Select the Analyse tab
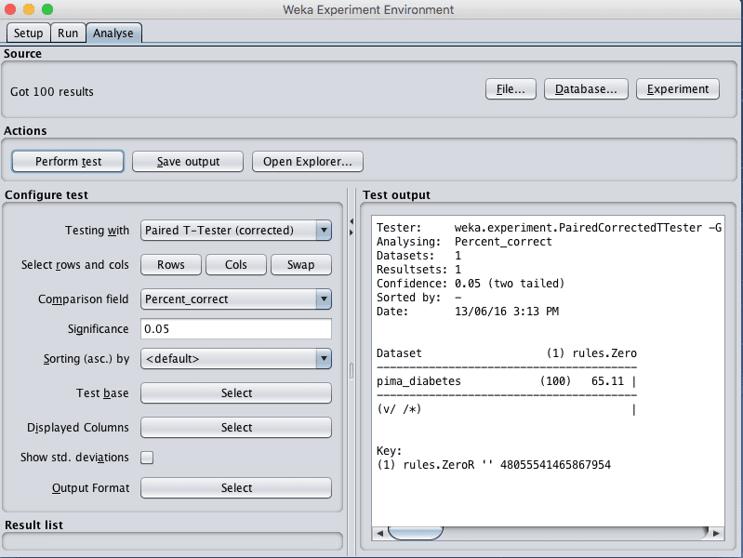 point(113,33)
